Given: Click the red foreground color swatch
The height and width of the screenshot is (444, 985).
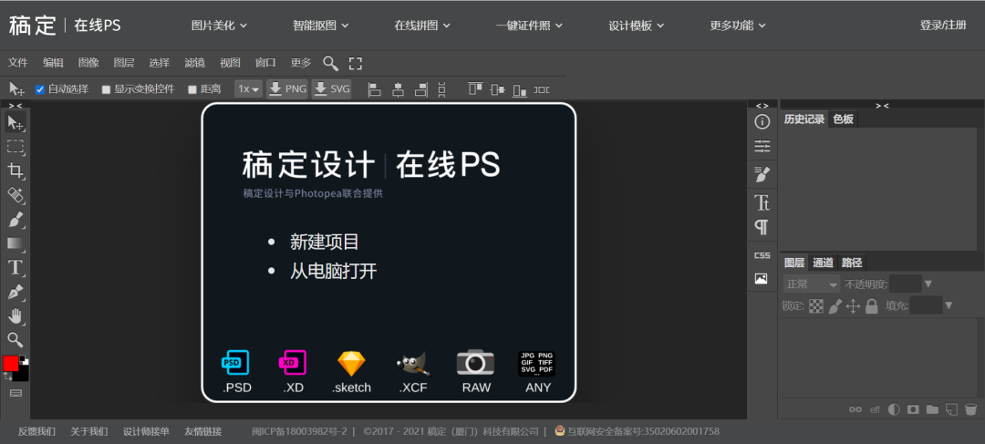Looking at the screenshot, I should tap(11, 363).
